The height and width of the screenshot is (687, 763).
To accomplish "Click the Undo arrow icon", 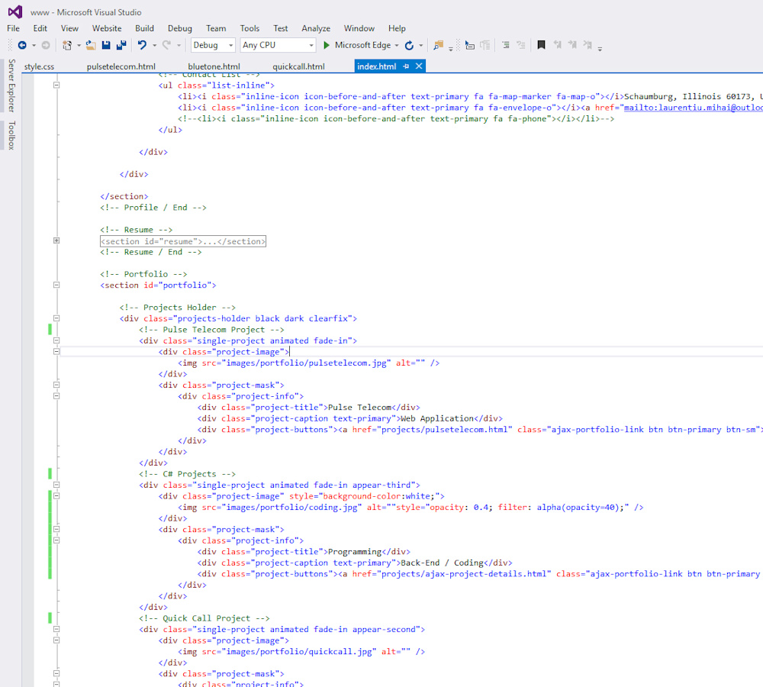I will click(x=142, y=46).
